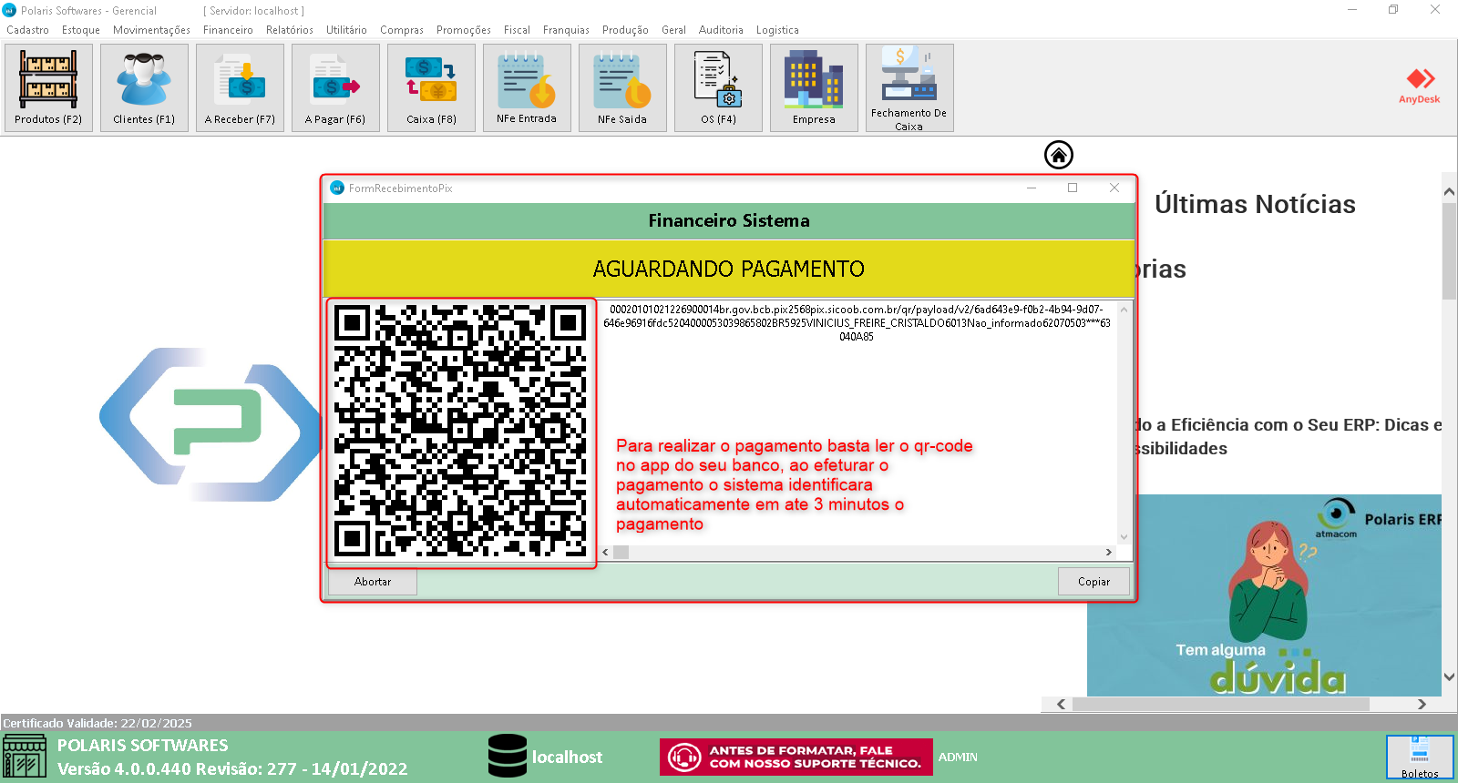Image resolution: width=1458 pixels, height=783 pixels.
Task: Click payload box vertical scrollbar down arrow
Action: pos(1124,537)
